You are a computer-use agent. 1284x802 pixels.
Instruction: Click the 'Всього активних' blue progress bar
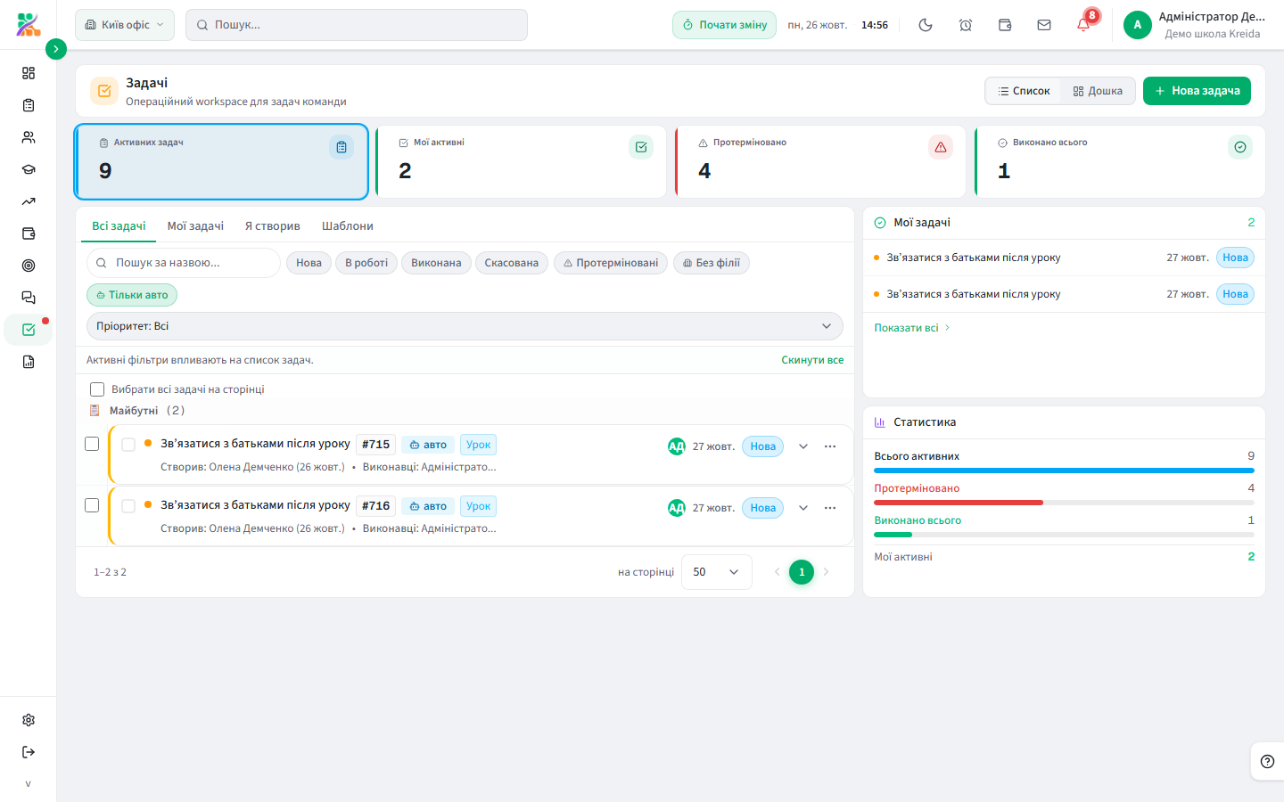click(x=1064, y=471)
